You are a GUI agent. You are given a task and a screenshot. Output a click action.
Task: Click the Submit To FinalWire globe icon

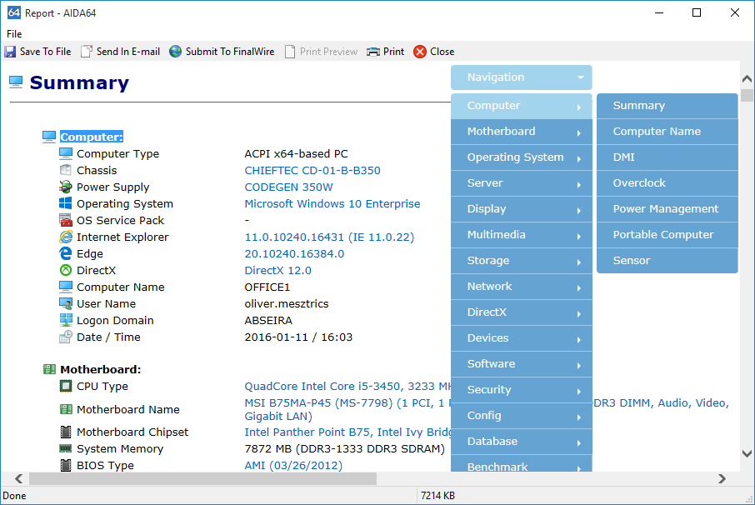pos(175,52)
